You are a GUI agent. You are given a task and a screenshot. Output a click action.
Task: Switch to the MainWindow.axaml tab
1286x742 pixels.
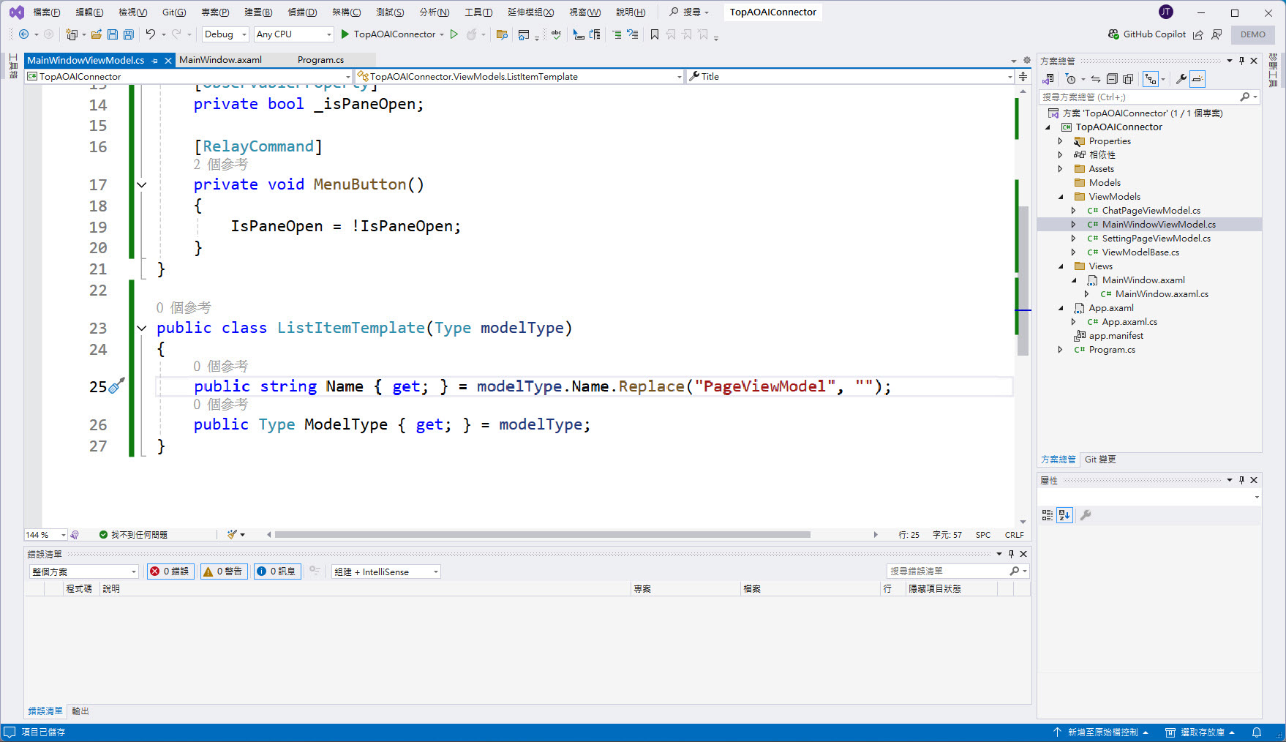click(220, 60)
